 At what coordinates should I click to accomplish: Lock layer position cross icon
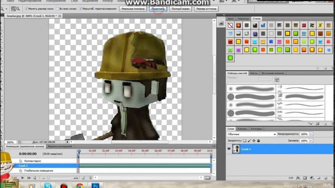click(x=254, y=141)
